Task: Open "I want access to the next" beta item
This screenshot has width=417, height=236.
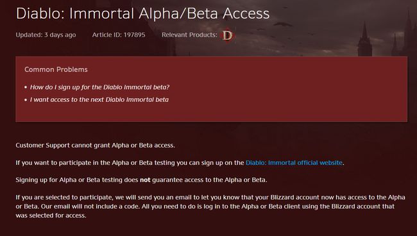Action: 99,99
